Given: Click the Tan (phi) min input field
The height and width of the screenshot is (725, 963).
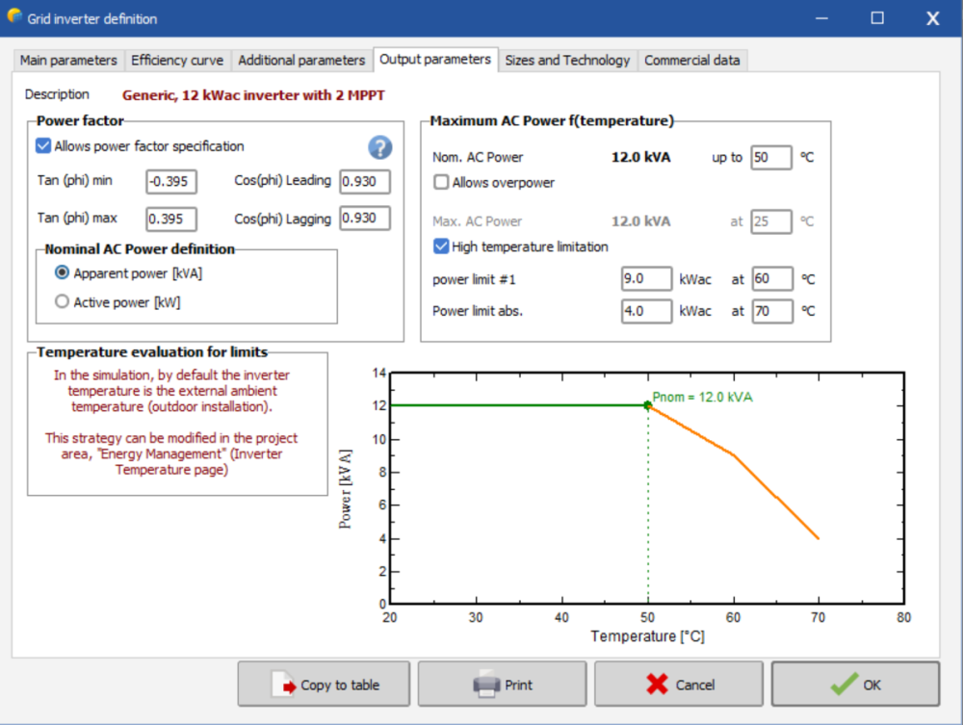Looking at the screenshot, I should (171, 182).
